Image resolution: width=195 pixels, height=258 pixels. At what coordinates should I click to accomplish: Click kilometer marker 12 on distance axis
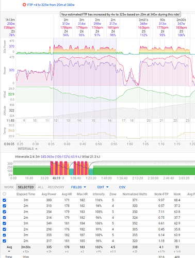point(56,120)
